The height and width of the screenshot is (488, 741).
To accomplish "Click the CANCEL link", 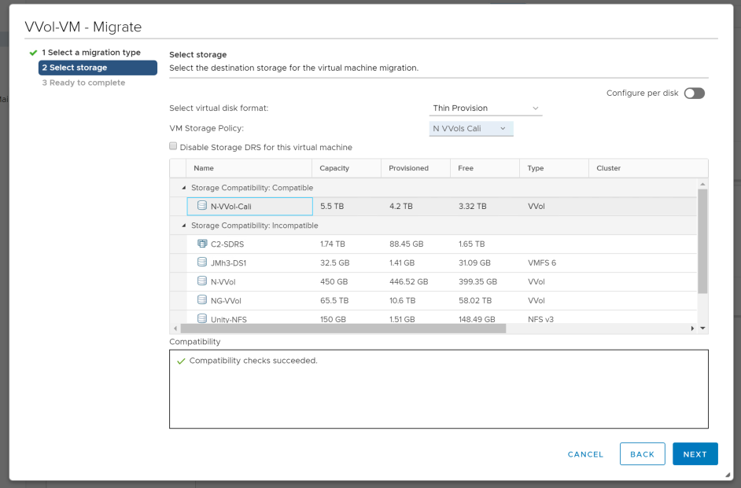I will (585, 454).
